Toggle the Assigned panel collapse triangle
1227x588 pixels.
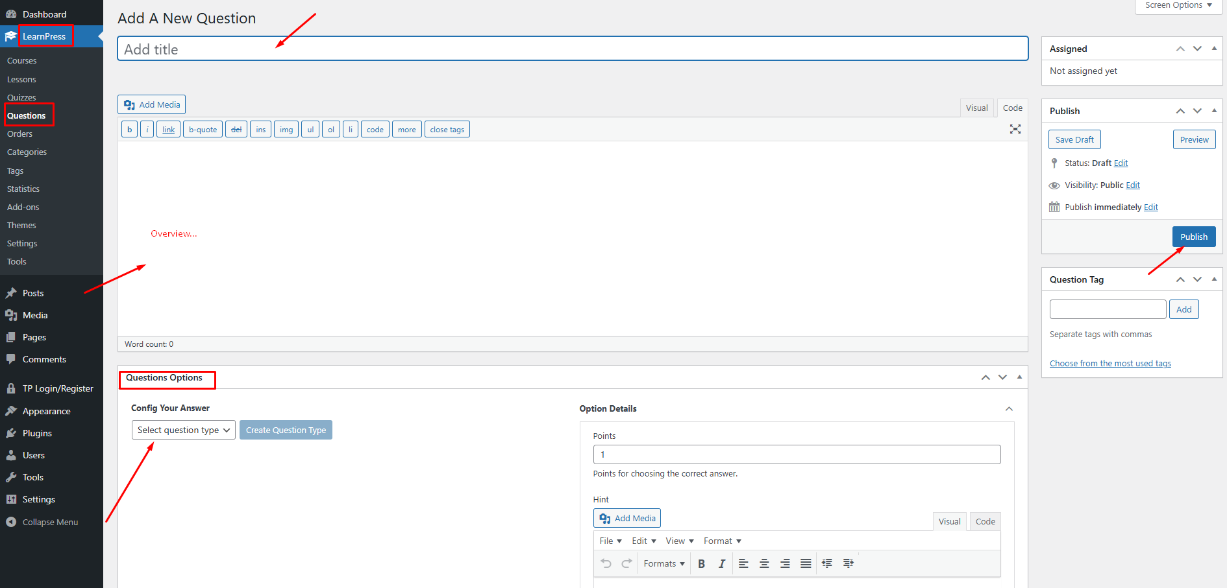1214,49
